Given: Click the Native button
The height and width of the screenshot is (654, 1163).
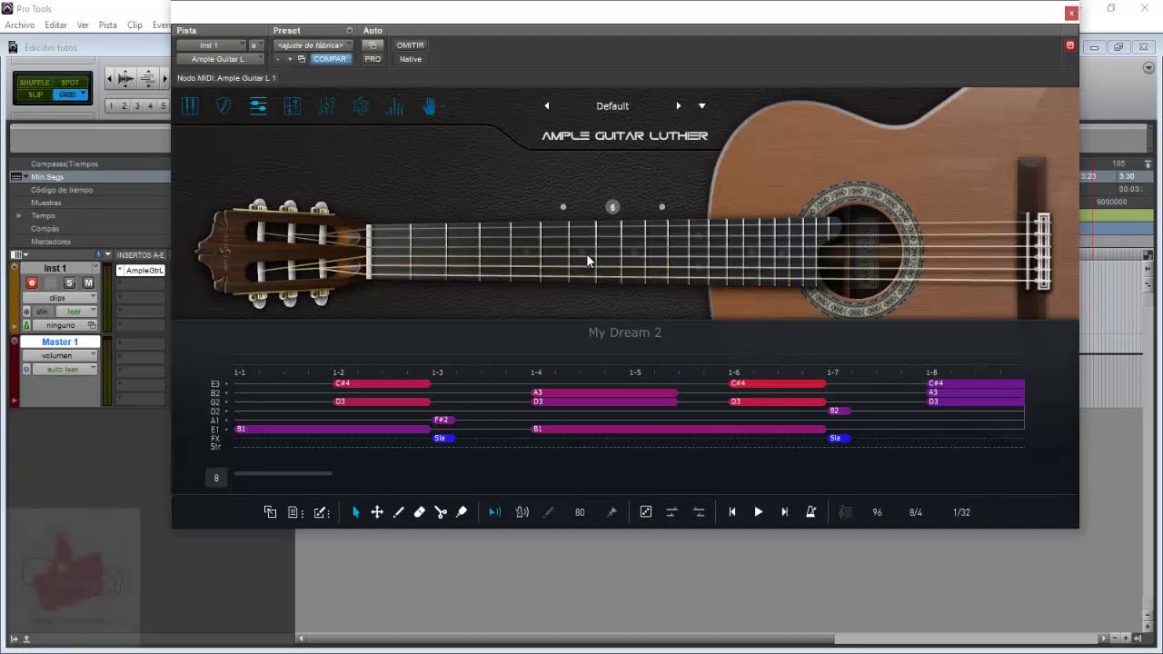Looking at the screenshot, I should pos(411,59).
